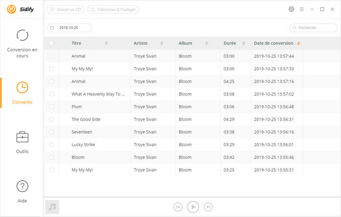Check the box for Plum
Image resolution: width=341 pixels, height=217 pixels.
coord(52,106)
